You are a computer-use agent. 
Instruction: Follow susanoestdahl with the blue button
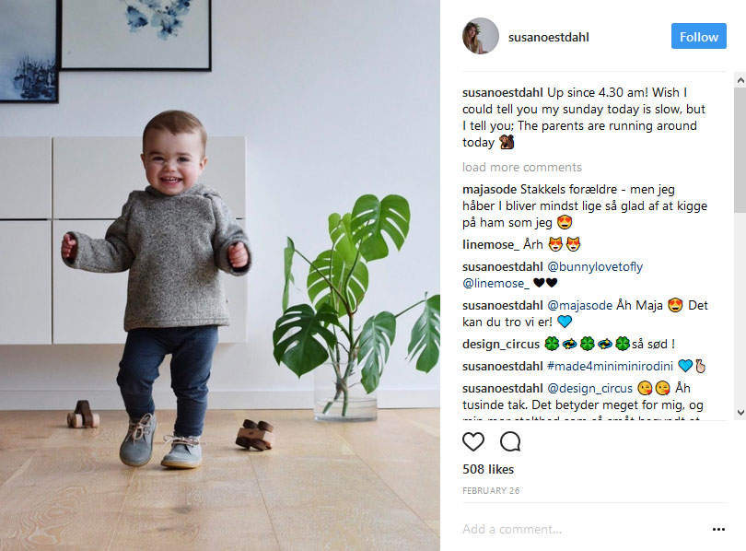698,36
